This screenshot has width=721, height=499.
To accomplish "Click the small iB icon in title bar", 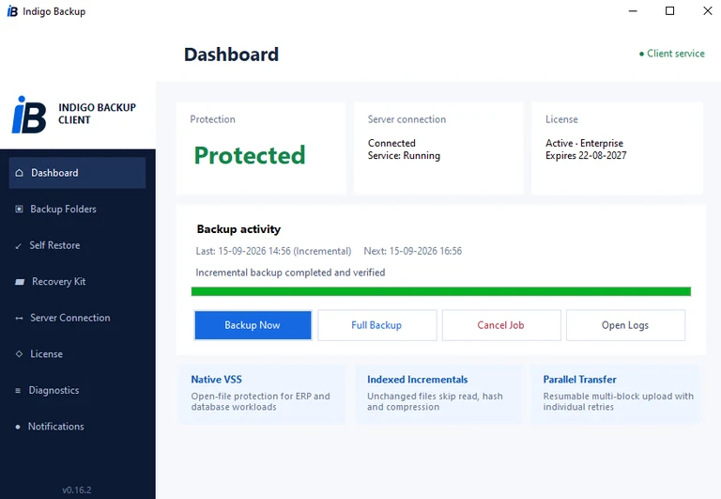I will pyautogui.click(x=12, y=11).
